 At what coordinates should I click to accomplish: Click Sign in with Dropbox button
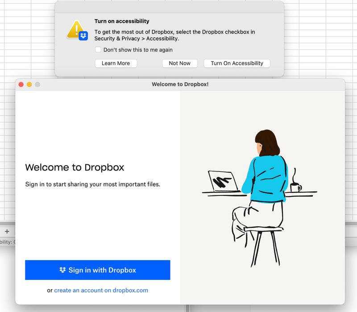[x=98, y=270]
